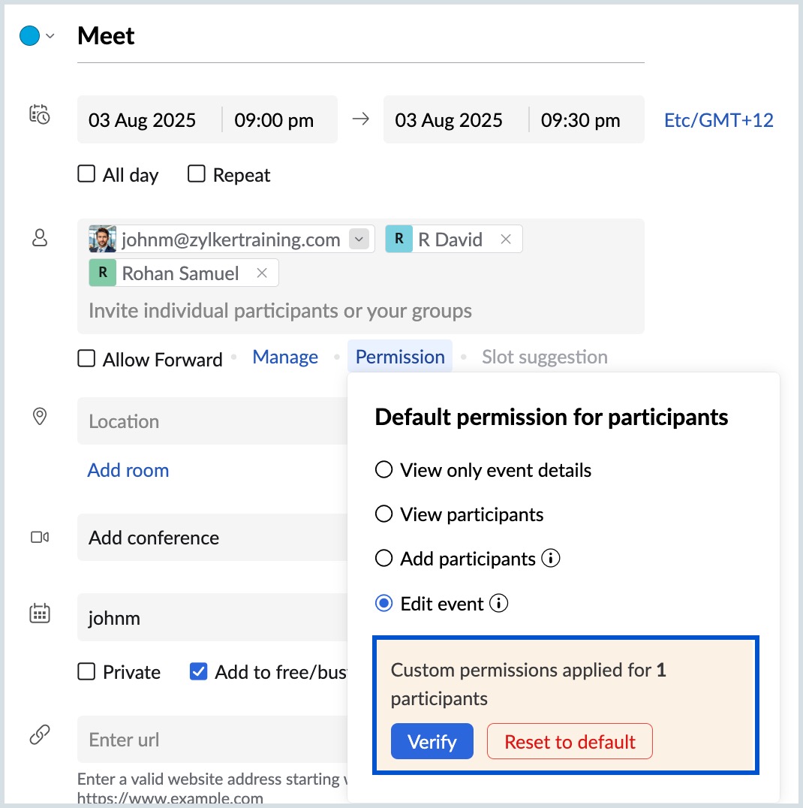This screenshot has height=808, width=803.
Task: Click the Add room link
Action: (128, 470)
